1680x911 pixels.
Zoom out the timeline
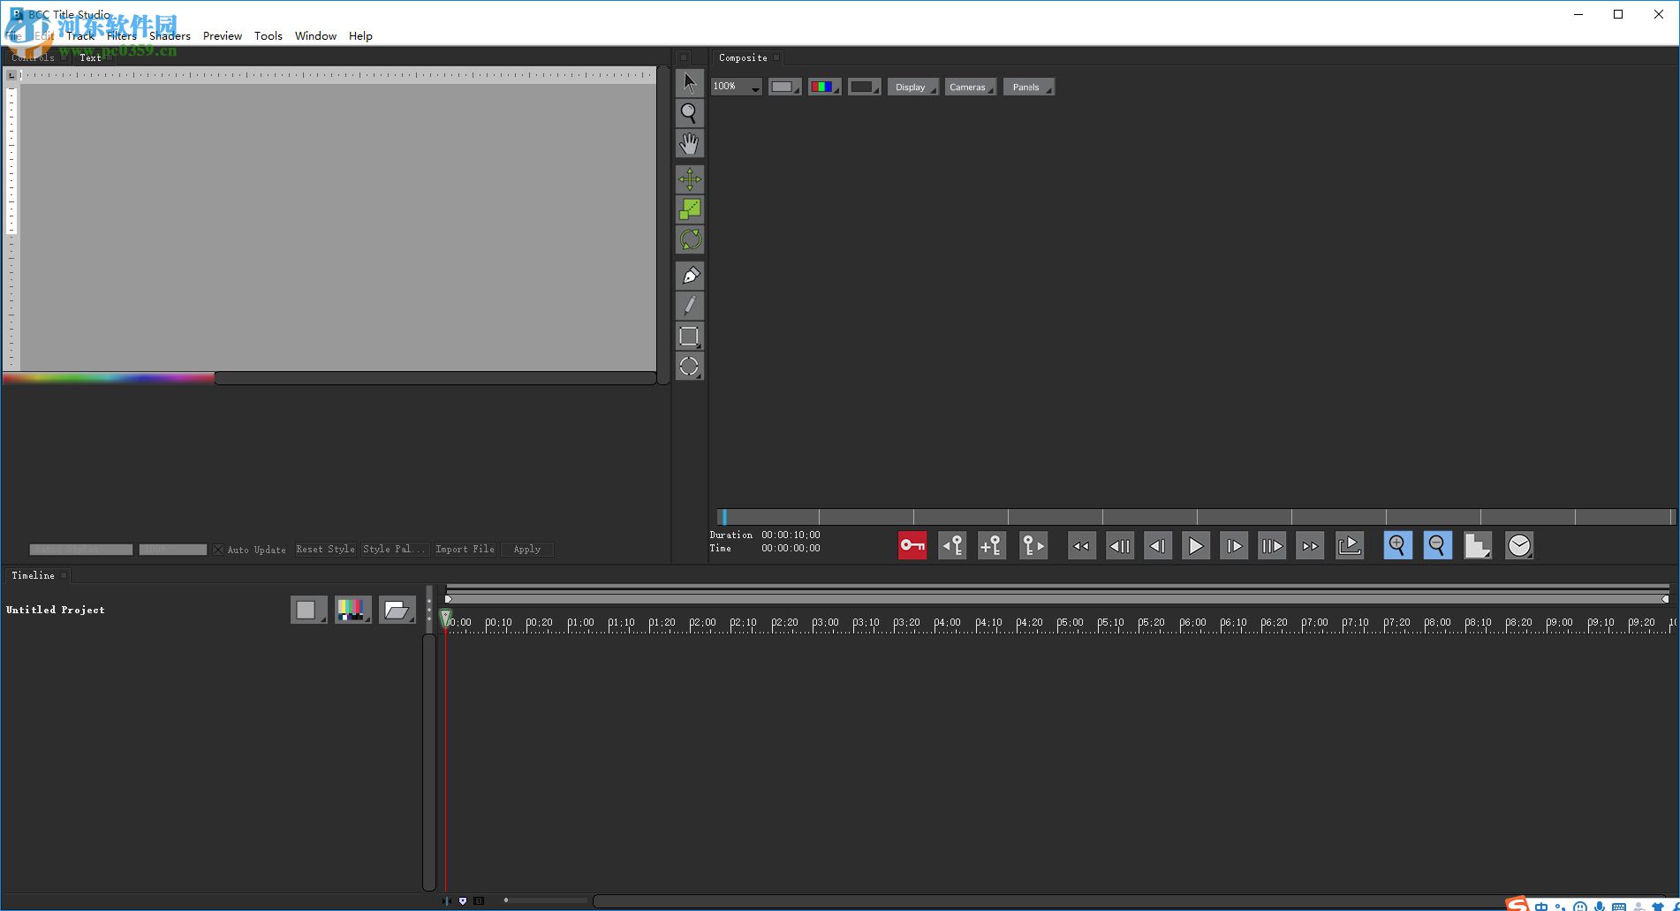coord(1437,545)
